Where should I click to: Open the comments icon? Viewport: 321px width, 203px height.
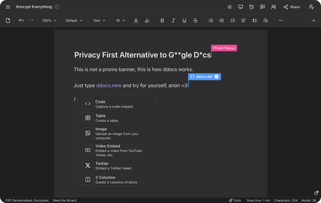point(263,7)
